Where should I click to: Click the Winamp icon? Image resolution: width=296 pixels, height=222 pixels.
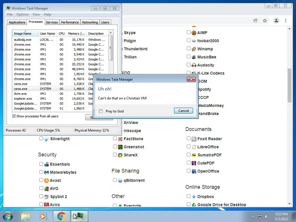point(194,49)
